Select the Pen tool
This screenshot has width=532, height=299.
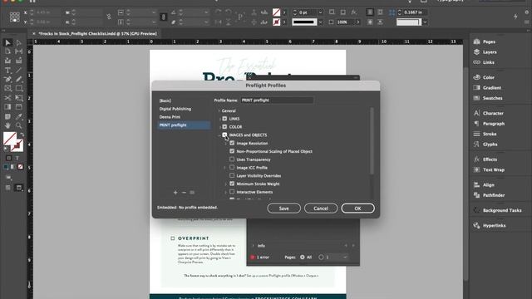[x=7, y=80]
